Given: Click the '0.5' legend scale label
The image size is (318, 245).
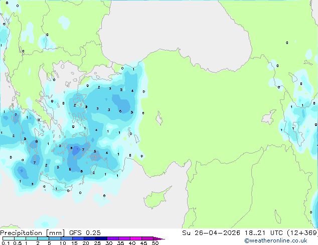Looking at the screenshot, I should pyautogui.click(x=18, y=243).
